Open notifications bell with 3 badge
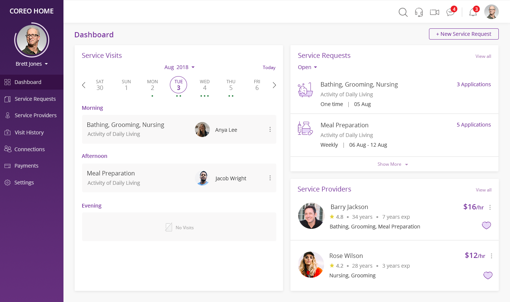The image size is (510, 302). tap(474, 11)
